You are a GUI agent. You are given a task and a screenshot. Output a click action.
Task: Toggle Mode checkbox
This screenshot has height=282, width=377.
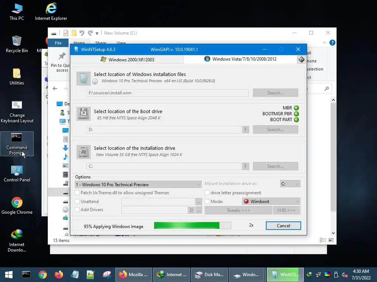(207, 202)
